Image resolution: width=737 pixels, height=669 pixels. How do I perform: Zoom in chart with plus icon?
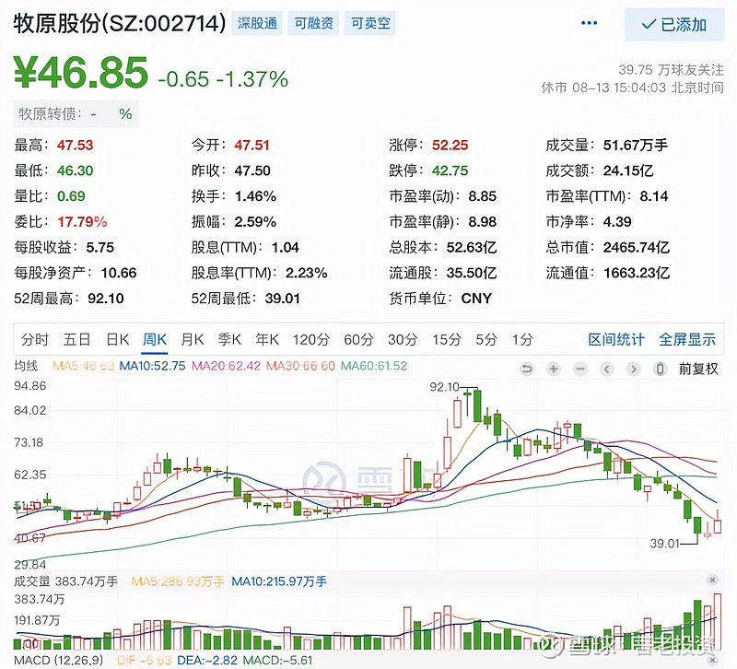coord(554,369)
